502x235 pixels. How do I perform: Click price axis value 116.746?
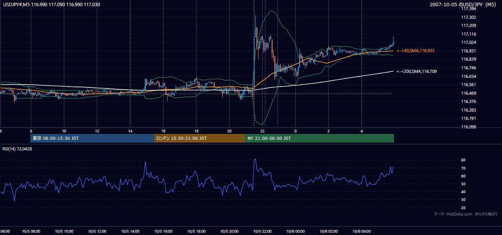469,68
